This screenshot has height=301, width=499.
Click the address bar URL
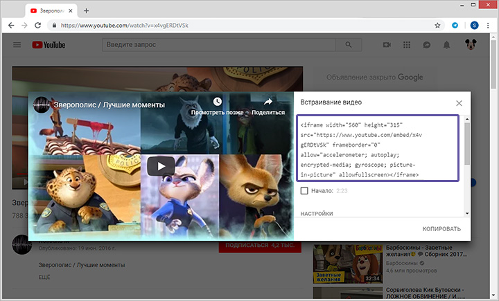(x=125, y=26)
